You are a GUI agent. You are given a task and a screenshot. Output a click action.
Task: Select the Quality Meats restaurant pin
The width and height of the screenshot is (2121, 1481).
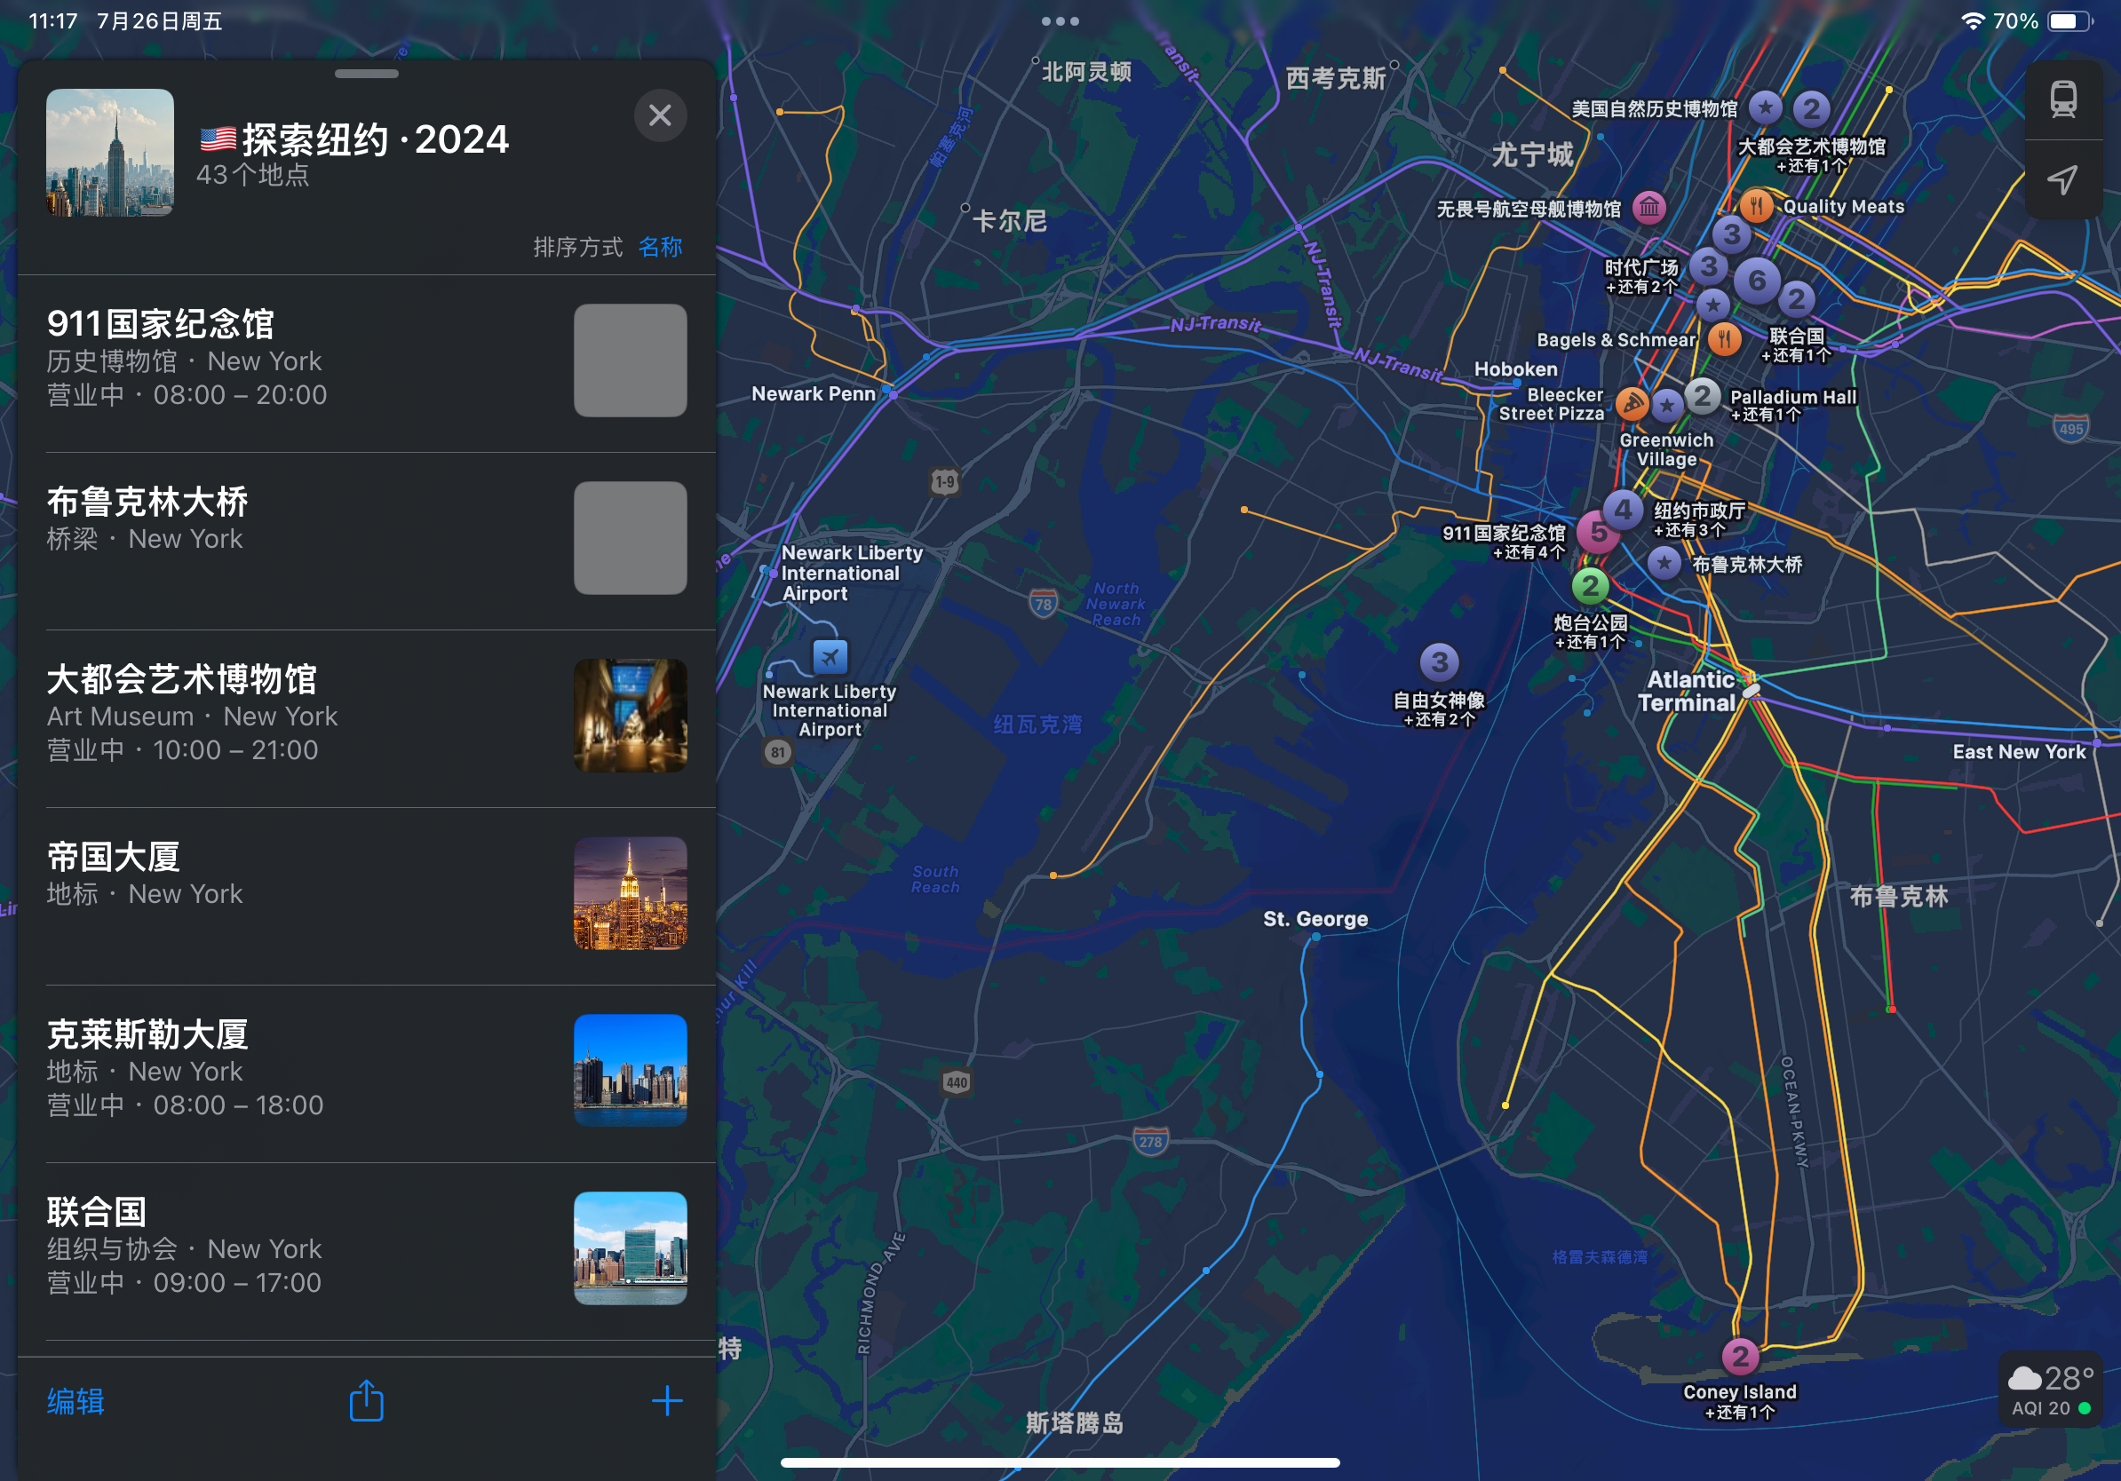[x=1756, y=206]
